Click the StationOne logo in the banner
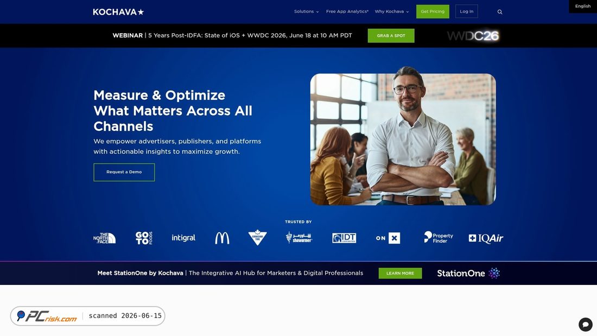The width and height of the screenshot is (597, 336). tap(468, 273)
